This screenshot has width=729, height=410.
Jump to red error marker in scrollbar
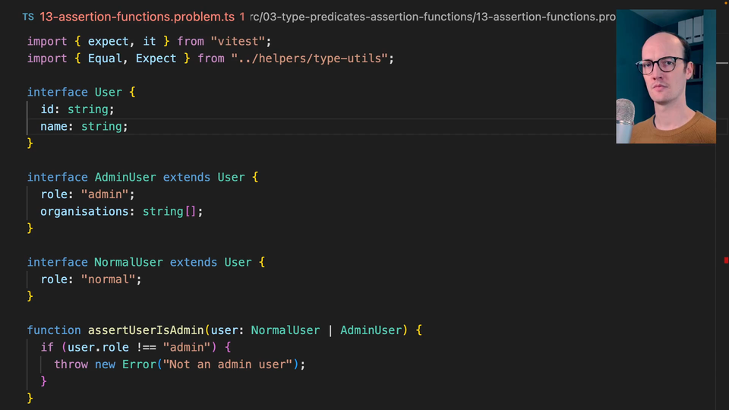(x=726, y=260)
